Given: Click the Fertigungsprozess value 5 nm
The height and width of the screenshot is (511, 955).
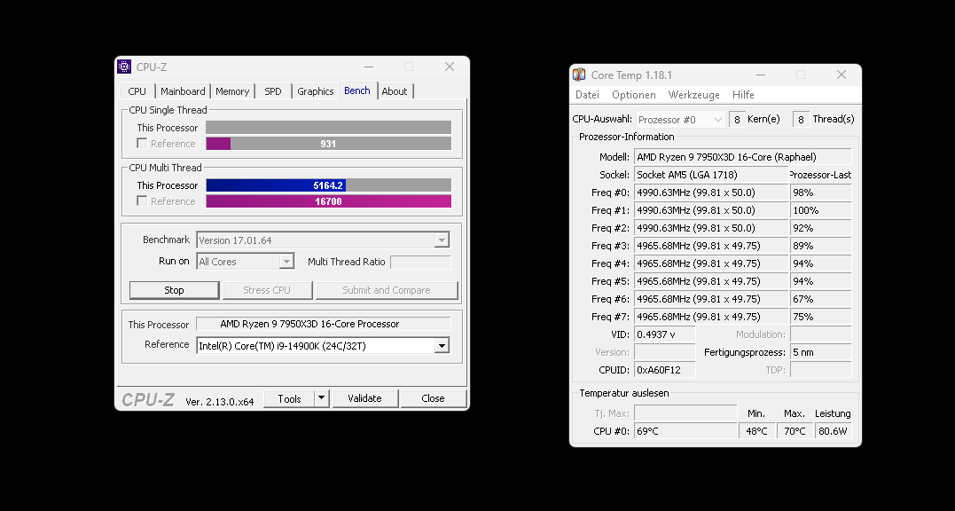Looking at the screenshot, I should [x=820, y=352].
